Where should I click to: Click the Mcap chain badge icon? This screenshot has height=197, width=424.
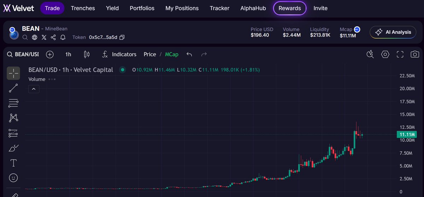357,29
